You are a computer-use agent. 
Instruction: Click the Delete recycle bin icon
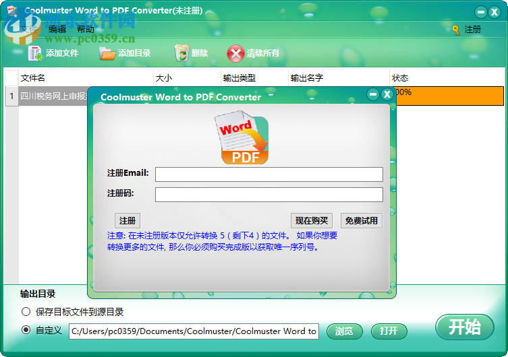182,53
